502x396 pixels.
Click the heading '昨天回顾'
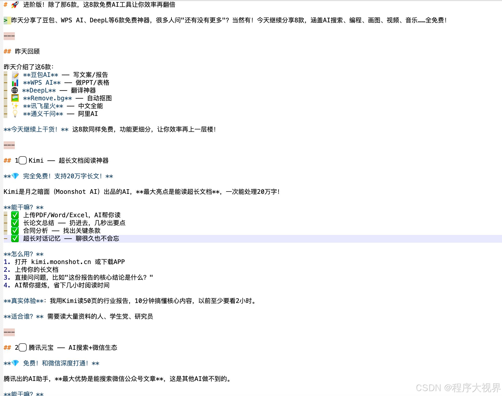point(27,51)
